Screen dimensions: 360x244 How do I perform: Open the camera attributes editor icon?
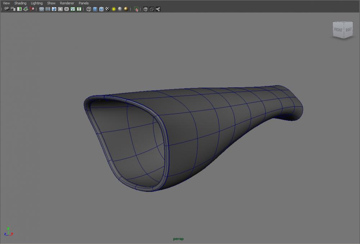coord(13,9)
